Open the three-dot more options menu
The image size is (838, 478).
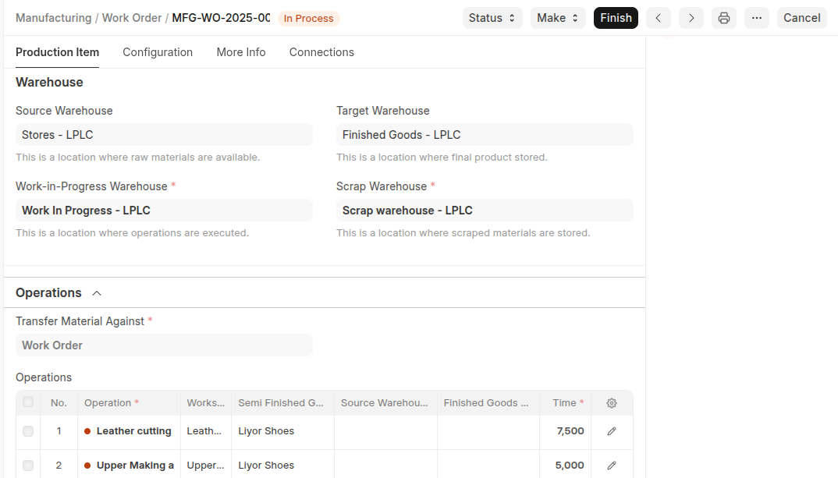[x=756, y=18]
